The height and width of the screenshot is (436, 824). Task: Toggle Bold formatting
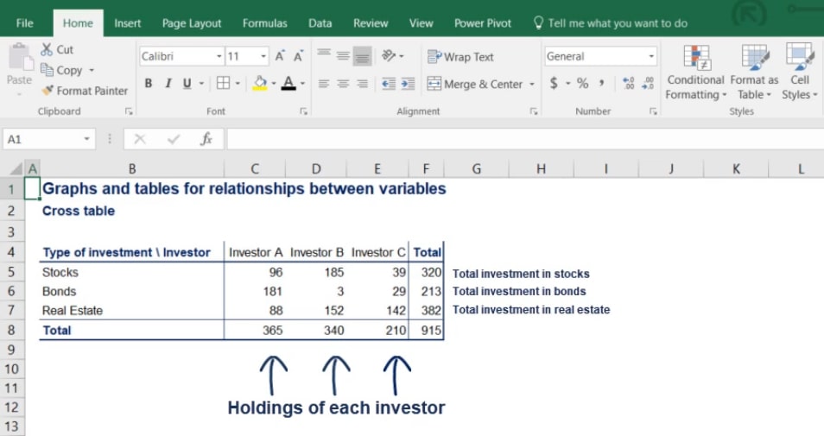tap(149, 84)
